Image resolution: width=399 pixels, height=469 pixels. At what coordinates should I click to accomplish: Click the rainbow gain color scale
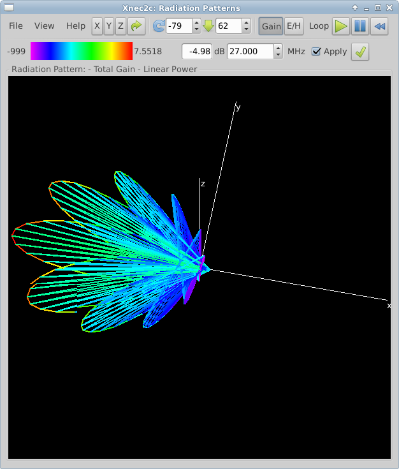click(82, 51)
